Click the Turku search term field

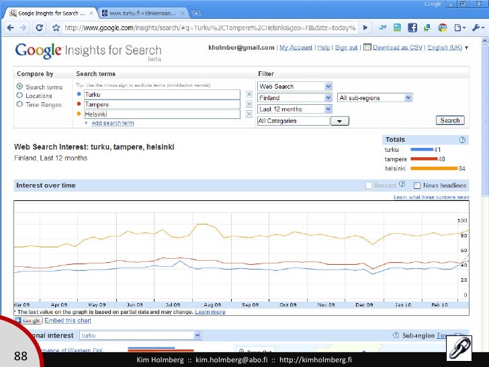pyautogui.click(x=162, y=95)
